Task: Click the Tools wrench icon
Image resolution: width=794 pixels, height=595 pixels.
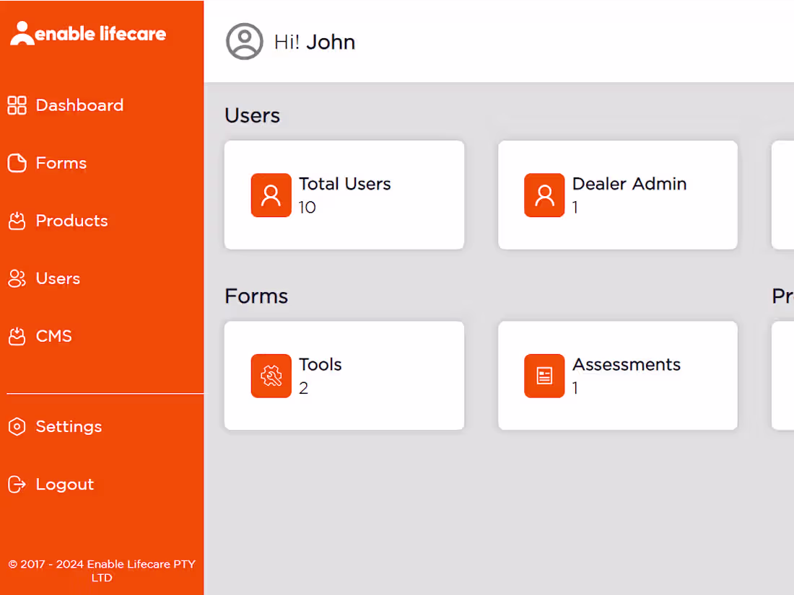Action: pyautogui.click(x=271, y=376)
